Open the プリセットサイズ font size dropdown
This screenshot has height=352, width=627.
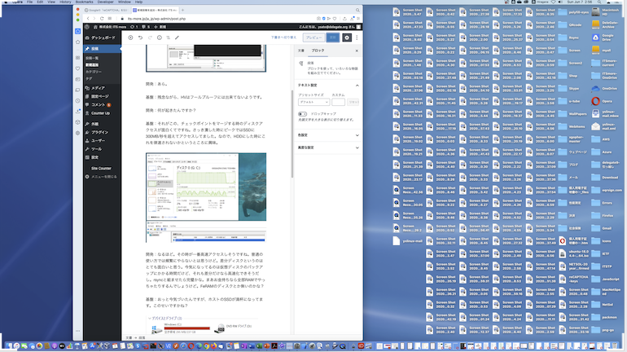pyautogui.click(x=313, y=103)
